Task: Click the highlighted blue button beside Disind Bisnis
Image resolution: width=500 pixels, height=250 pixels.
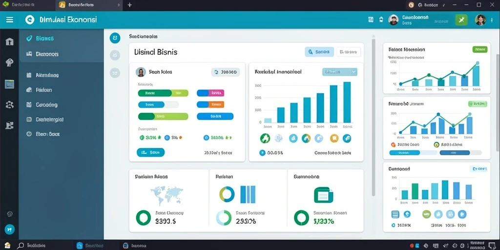Action: pyautogui.click(x=319, y=52)
